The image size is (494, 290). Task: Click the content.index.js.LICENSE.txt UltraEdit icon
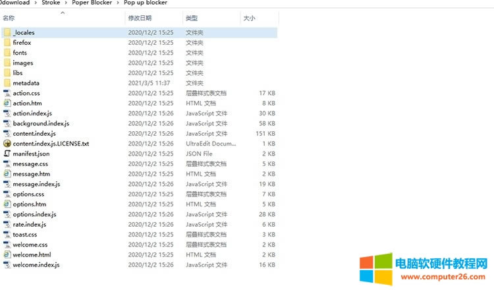point(7,144)
